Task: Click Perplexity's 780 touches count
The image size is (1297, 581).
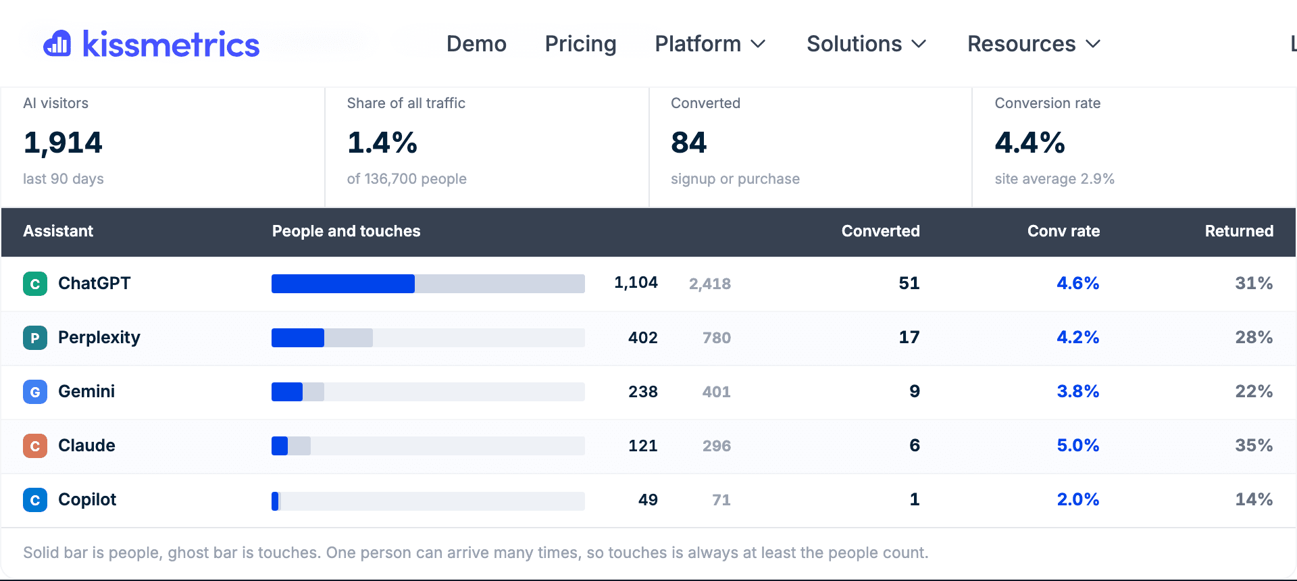Action: coord(717,338)
